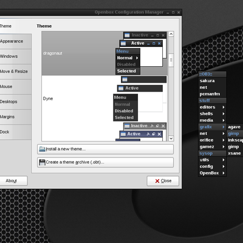Select the dragonaut theme row

[x=104, y=53]
